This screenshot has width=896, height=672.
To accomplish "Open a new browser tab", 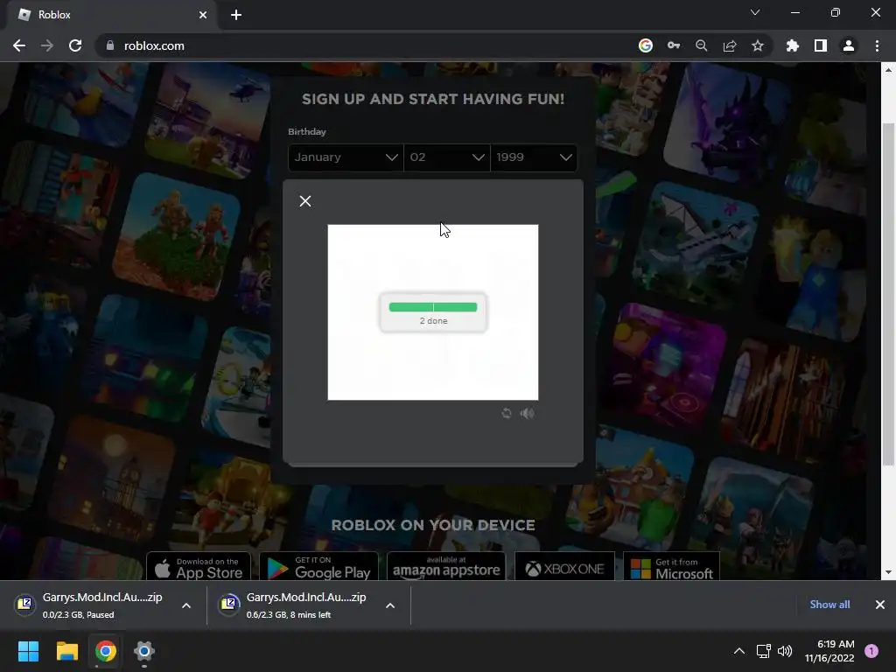I will [236, 15].
